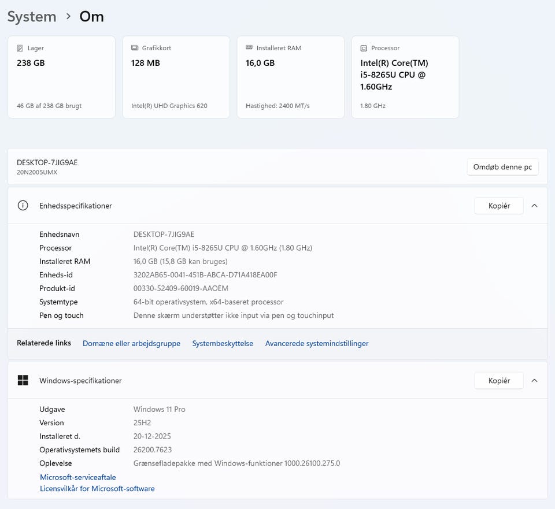555x509 pixels.
Task: Click the info icon beside Enhedsspecifikationer
Action: pos(23,206)
